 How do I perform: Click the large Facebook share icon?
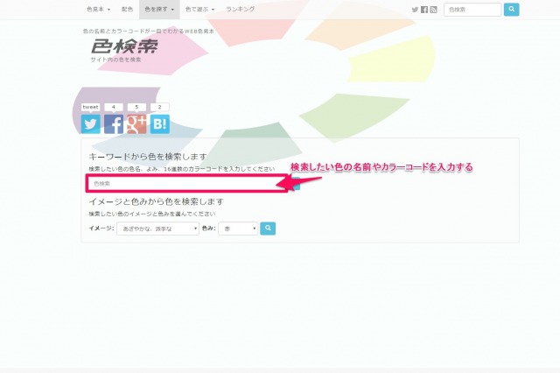click(x=114, y=124)
